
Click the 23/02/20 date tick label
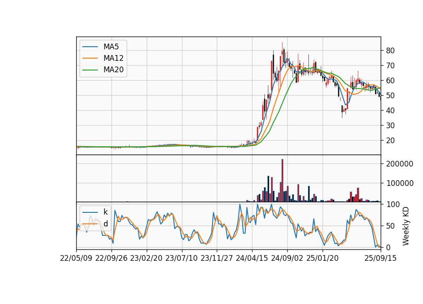146,258
